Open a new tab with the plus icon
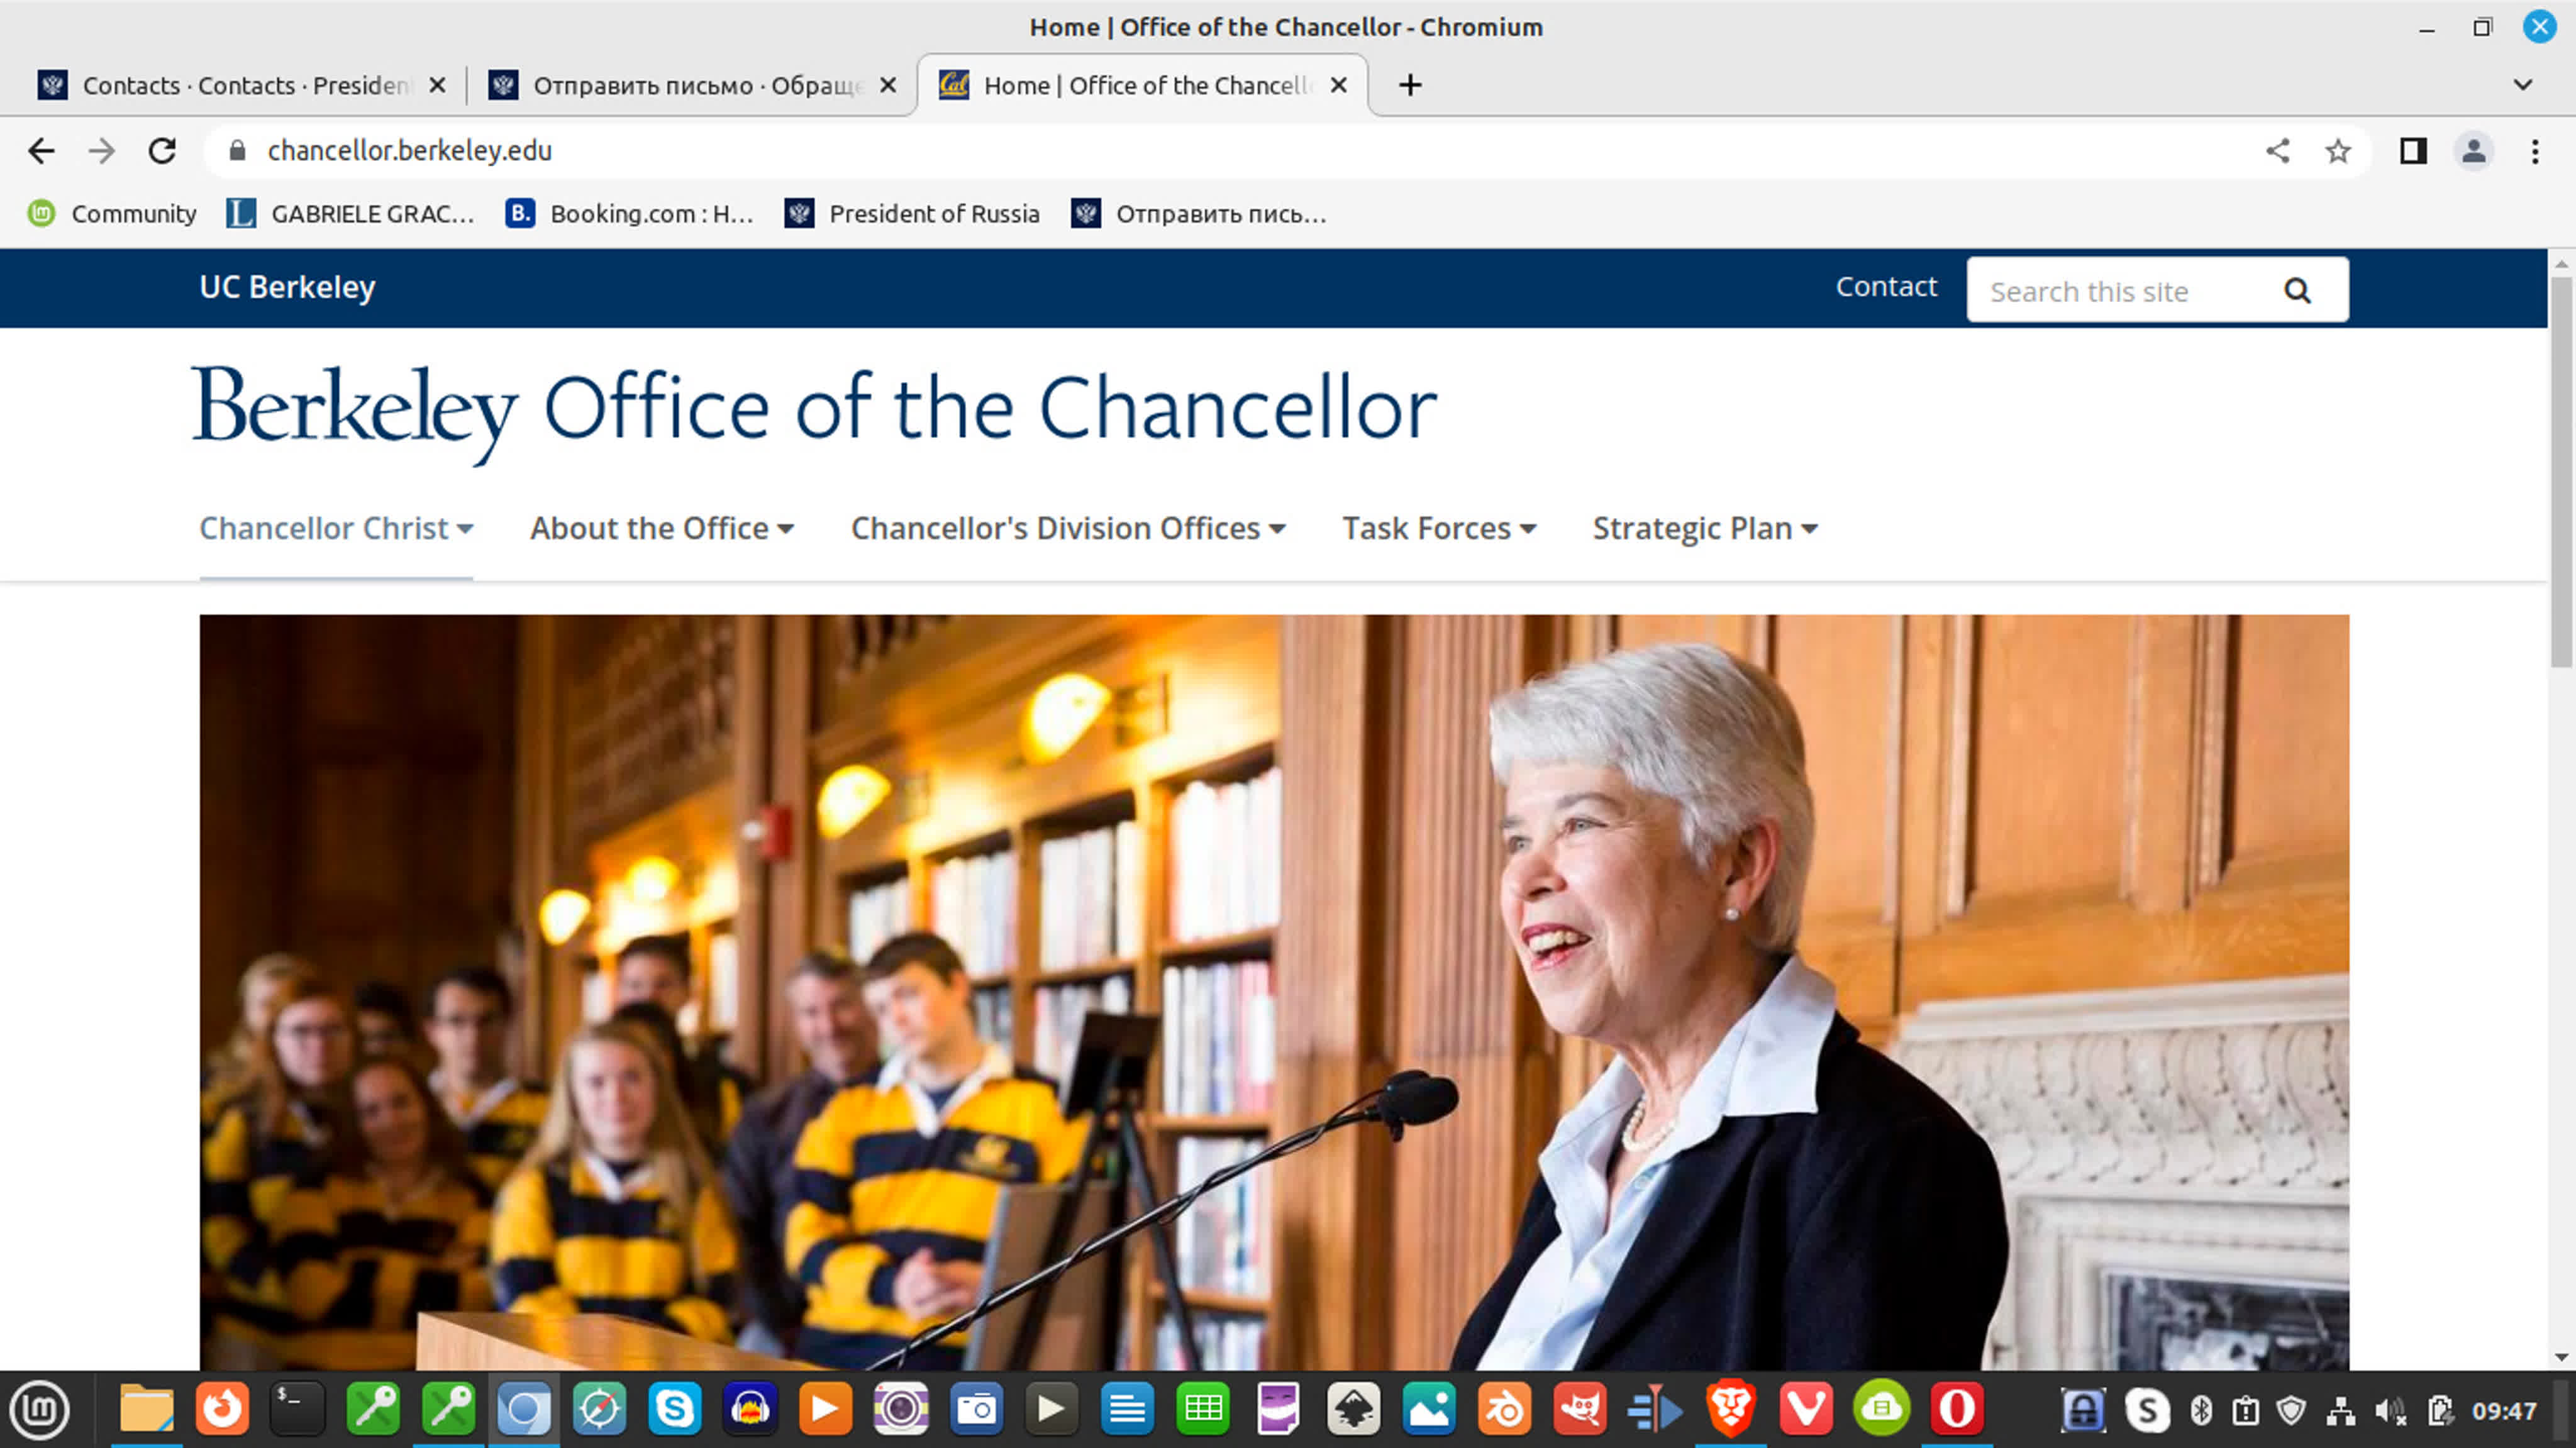 [x=1410, y=85]
